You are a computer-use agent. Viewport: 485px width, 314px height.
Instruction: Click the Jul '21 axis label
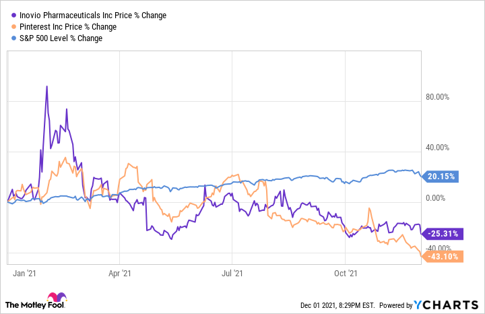point(232,272)
